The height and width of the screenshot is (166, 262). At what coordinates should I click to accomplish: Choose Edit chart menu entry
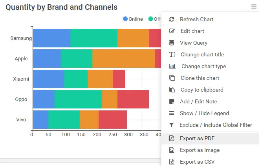point(210,31)
